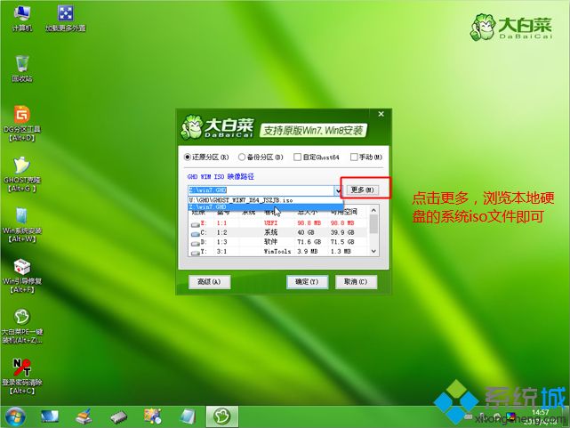Click the GHO WIM ISO 映像路径 label
Screen dimensions: 570x428
tap(221, 177)
